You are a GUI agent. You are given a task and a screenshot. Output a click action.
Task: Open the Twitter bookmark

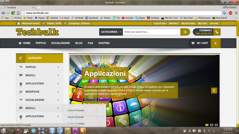(105, 18)
